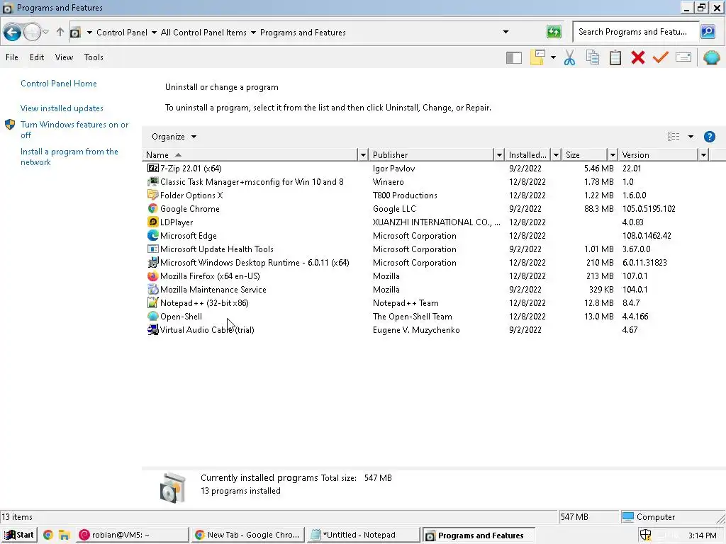Open the Installed On column filter dropdown

(556, 155)
